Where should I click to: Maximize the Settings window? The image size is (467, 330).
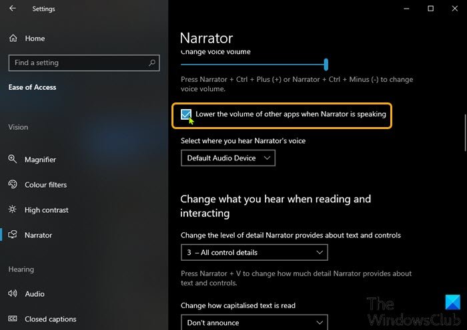(431, 9)
